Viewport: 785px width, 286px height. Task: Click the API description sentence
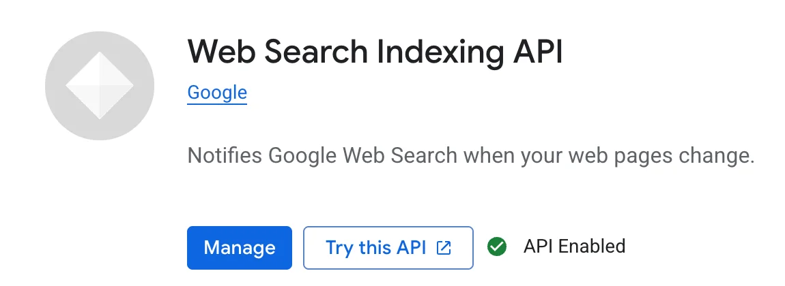(x=470, y=156)
